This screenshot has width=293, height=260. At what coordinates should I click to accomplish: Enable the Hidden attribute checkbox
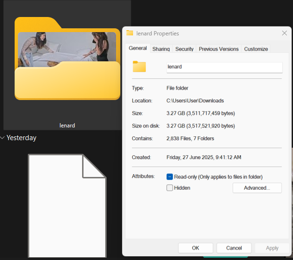pos(170,188)
